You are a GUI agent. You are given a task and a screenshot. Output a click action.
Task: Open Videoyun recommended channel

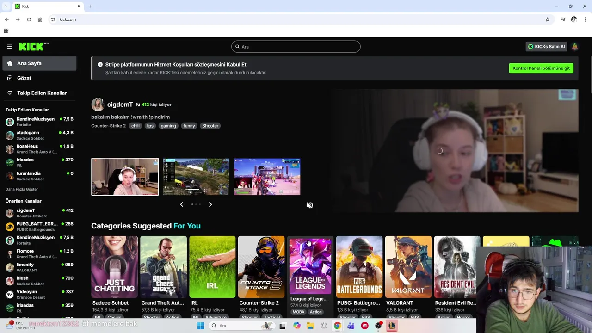39,294
